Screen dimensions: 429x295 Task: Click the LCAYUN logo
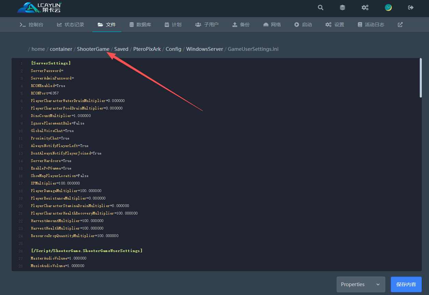coord(39,8)
